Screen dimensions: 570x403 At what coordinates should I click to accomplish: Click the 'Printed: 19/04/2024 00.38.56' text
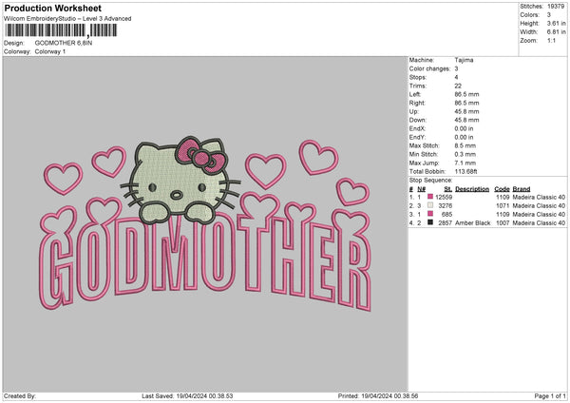378,395
